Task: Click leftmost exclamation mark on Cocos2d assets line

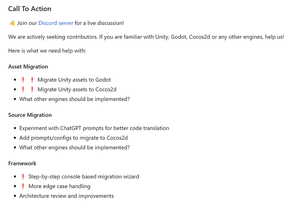Action: tap(23, 89)
